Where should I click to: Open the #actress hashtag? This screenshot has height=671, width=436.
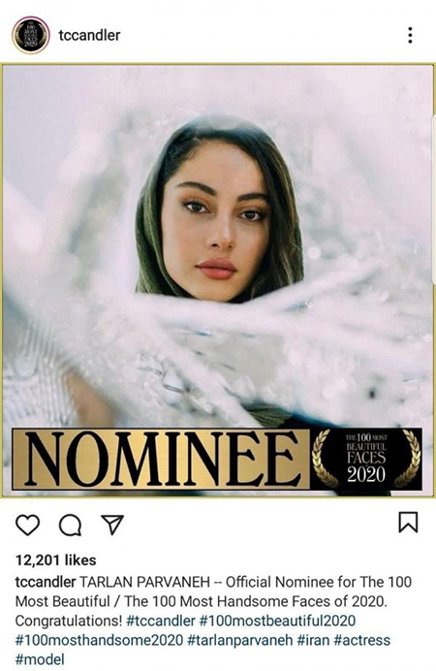[362, 640]
